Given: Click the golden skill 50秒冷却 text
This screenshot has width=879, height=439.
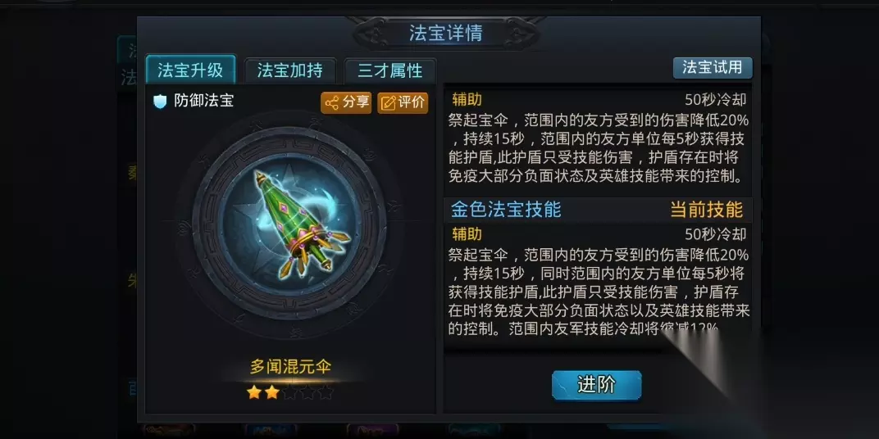Looking at the screenshot, I should (715, 234).
